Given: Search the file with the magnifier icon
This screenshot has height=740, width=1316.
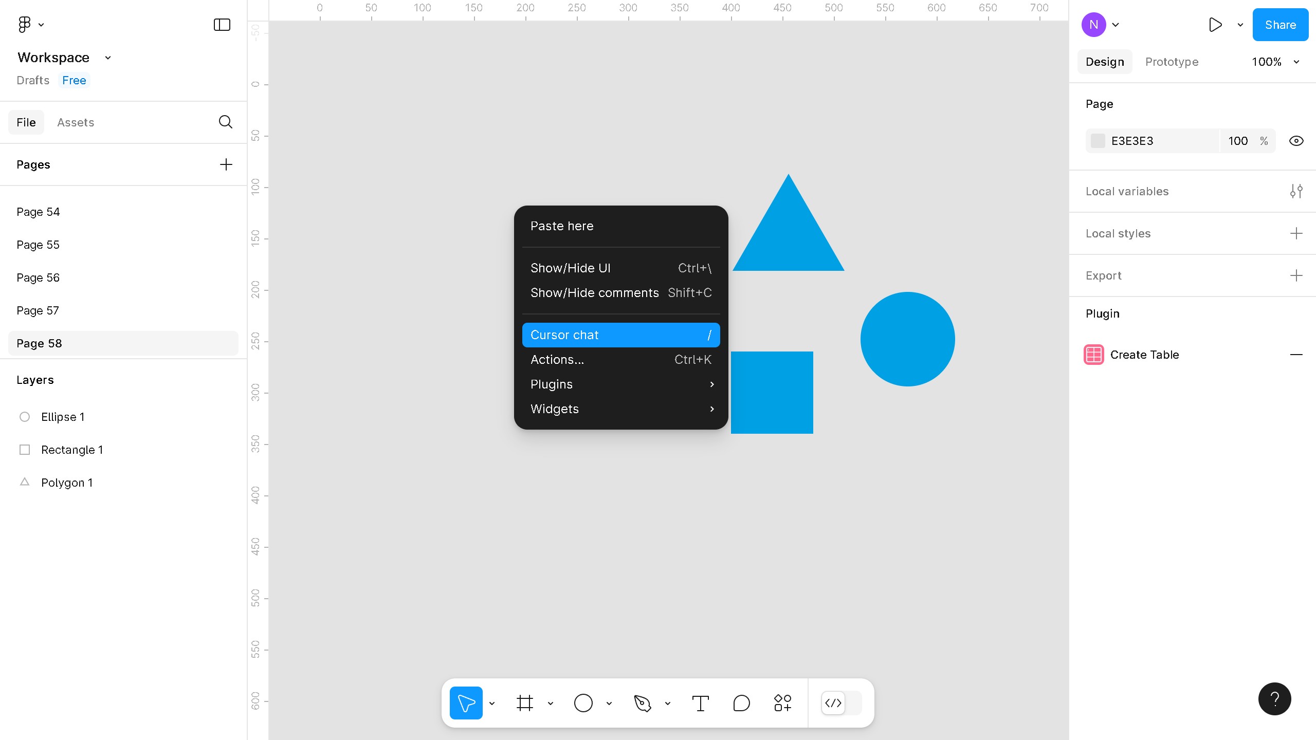Looking at the screenshot, I should click(x=225, y=122).
